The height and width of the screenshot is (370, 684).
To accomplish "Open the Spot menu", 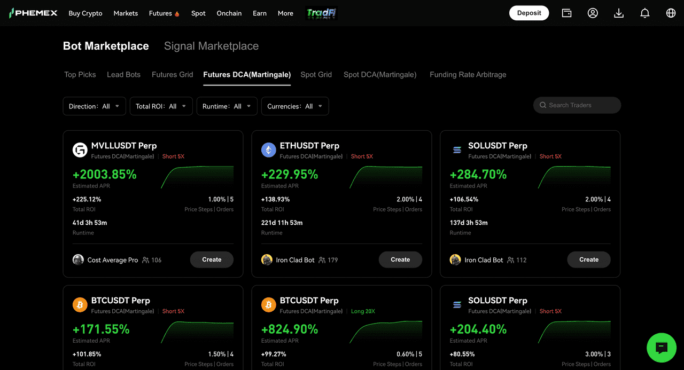I will (x=198, y=13).
